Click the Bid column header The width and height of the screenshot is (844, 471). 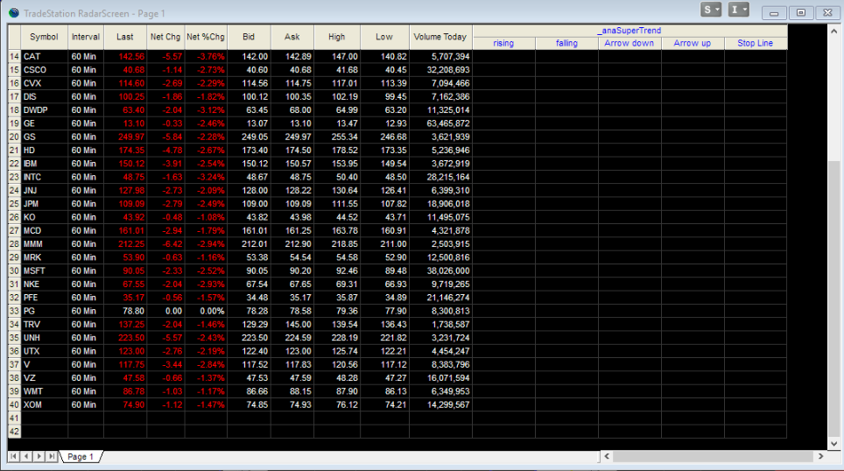249,37
